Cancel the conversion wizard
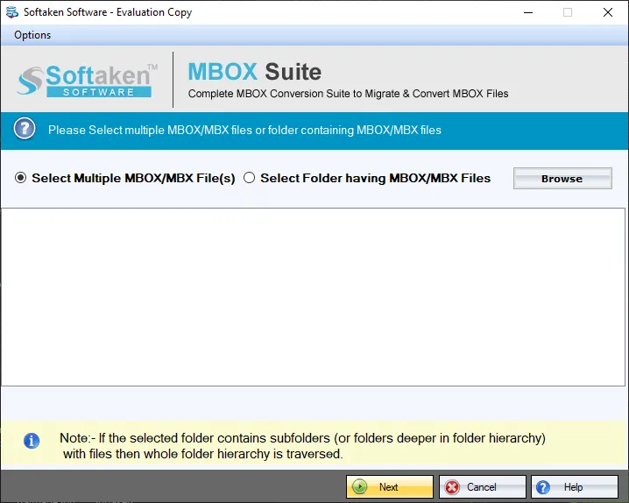This screenshot has width=629, height=503. [482, 487]
